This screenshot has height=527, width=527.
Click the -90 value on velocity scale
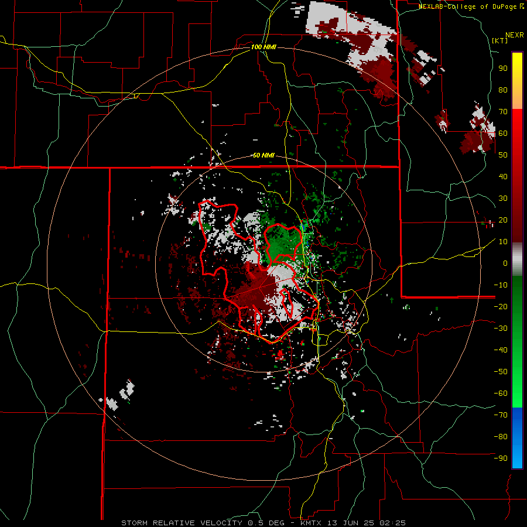point(501,458)
